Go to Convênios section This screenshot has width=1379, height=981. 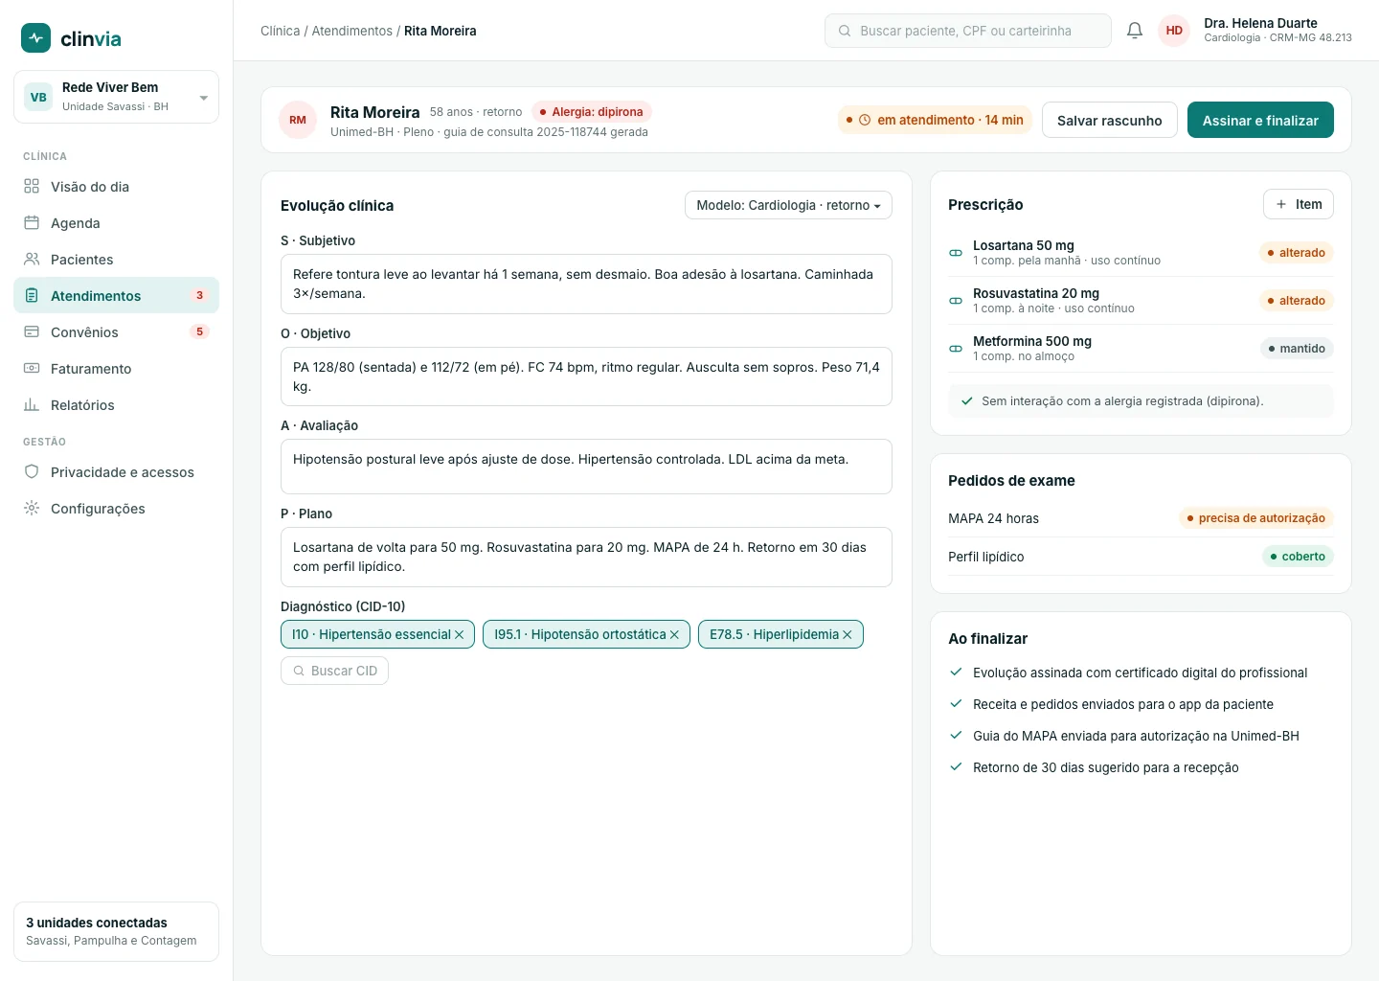(116, 332)
